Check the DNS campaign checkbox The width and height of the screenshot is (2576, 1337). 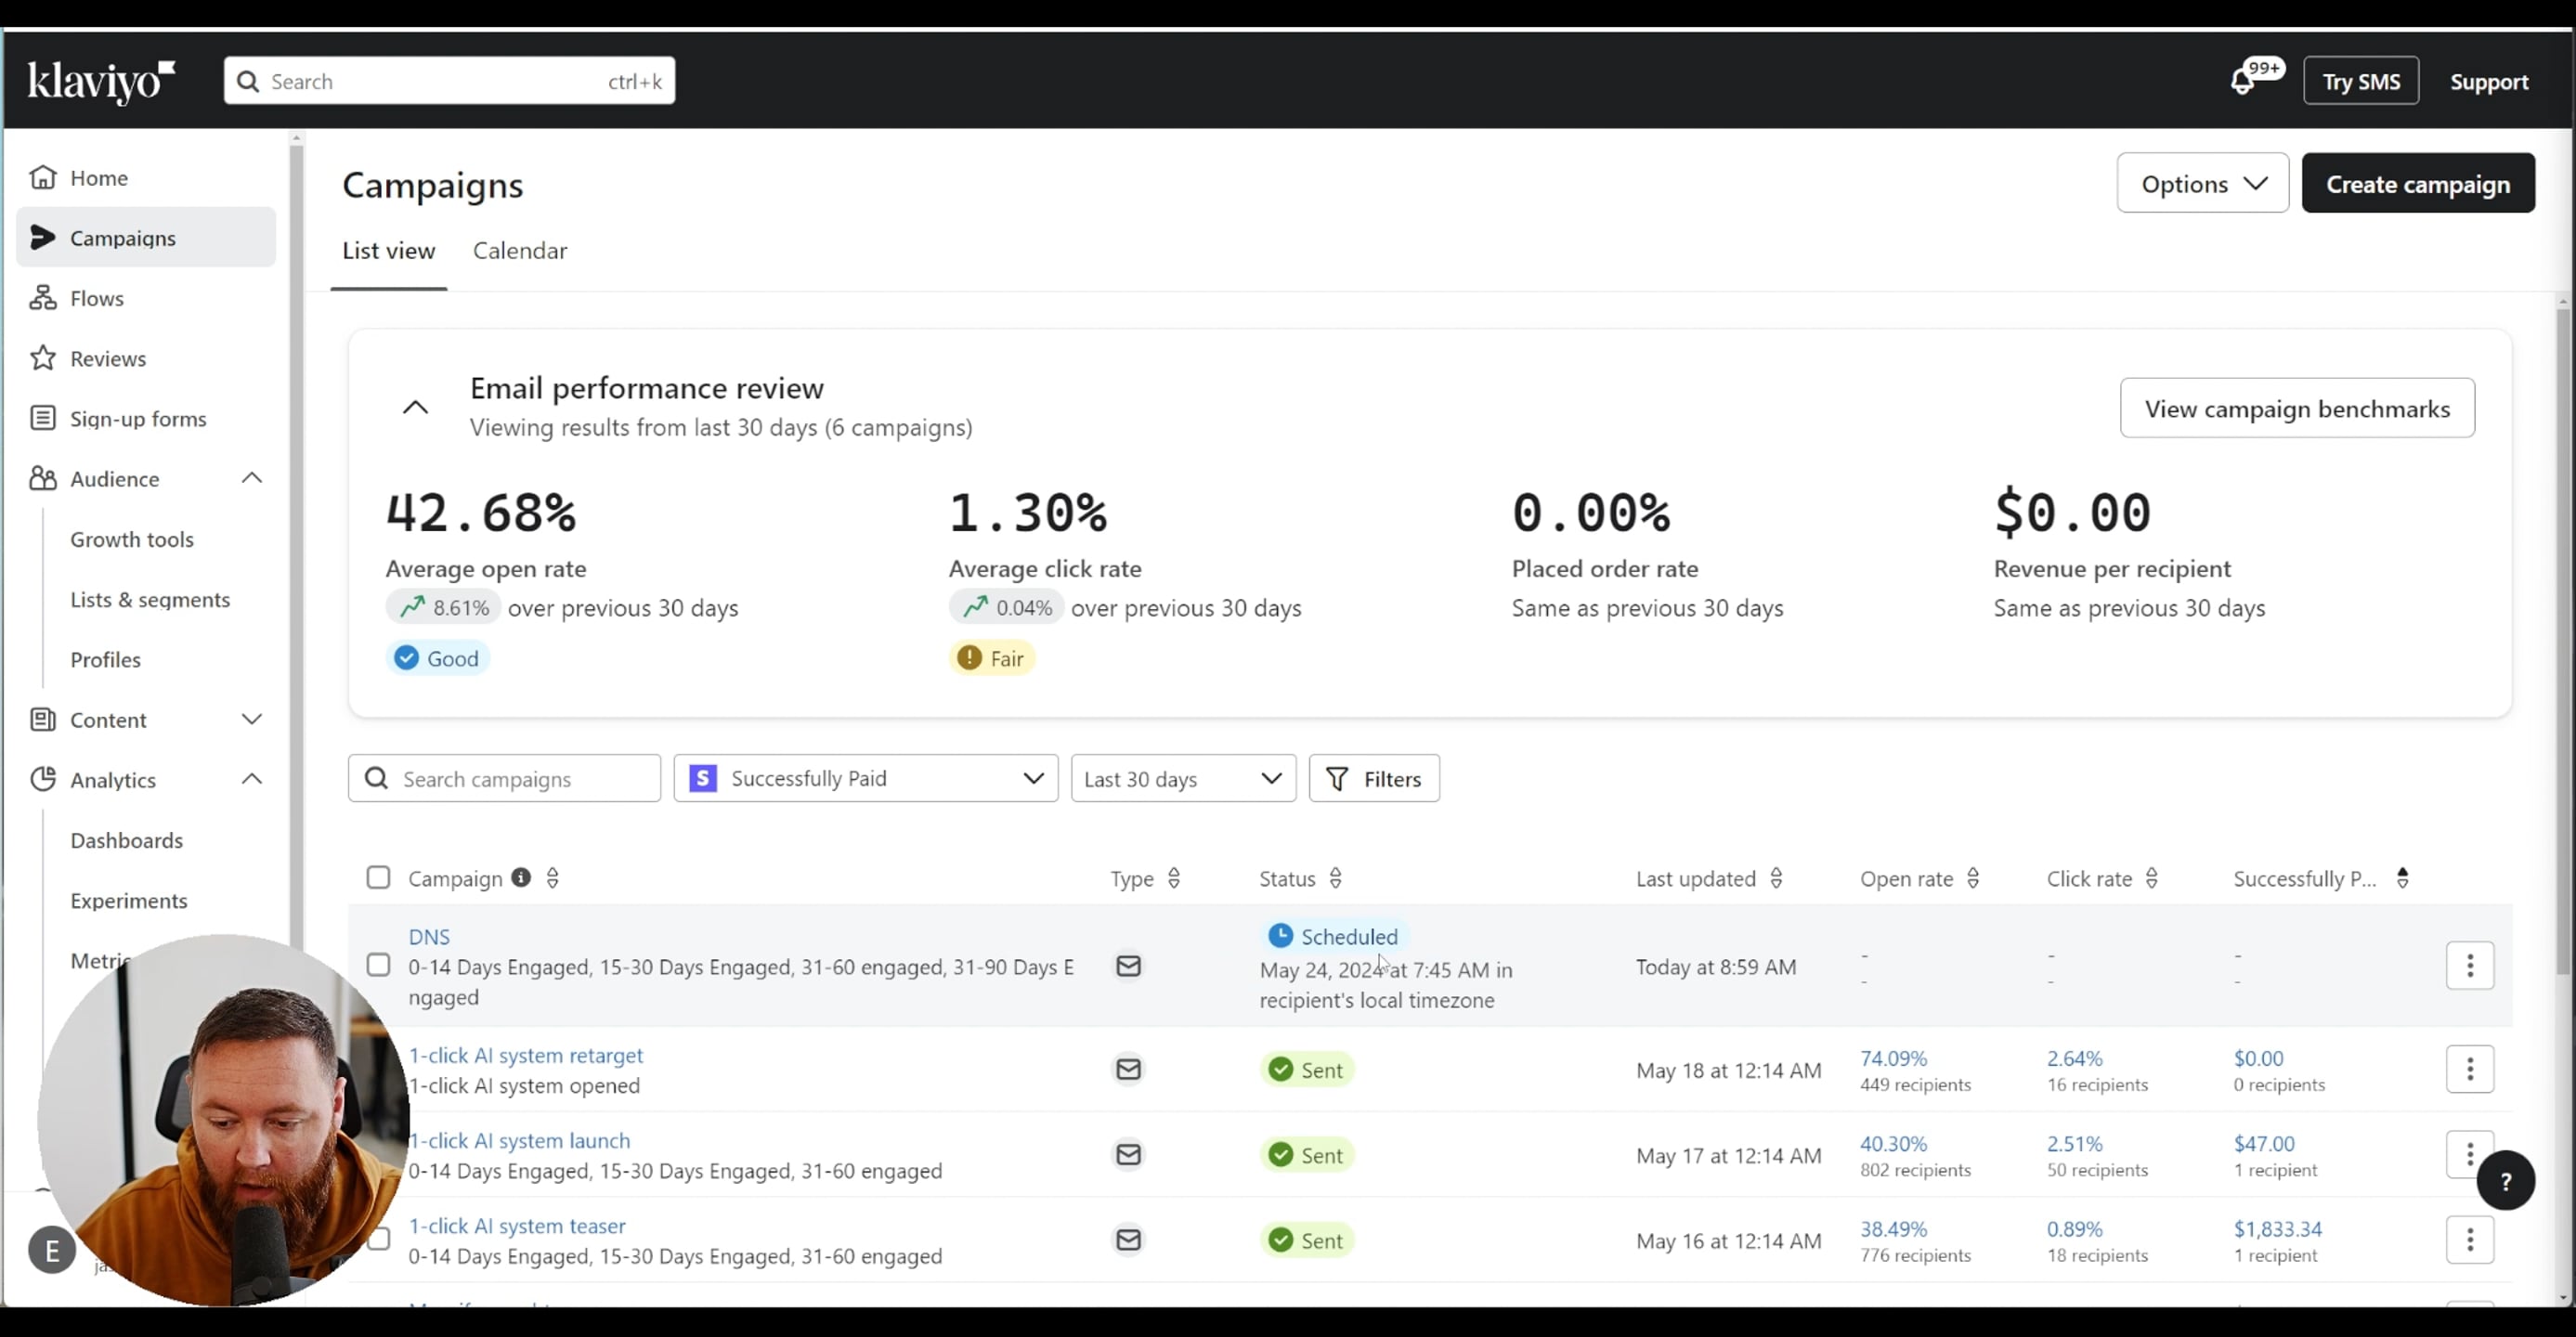(378, 965)
